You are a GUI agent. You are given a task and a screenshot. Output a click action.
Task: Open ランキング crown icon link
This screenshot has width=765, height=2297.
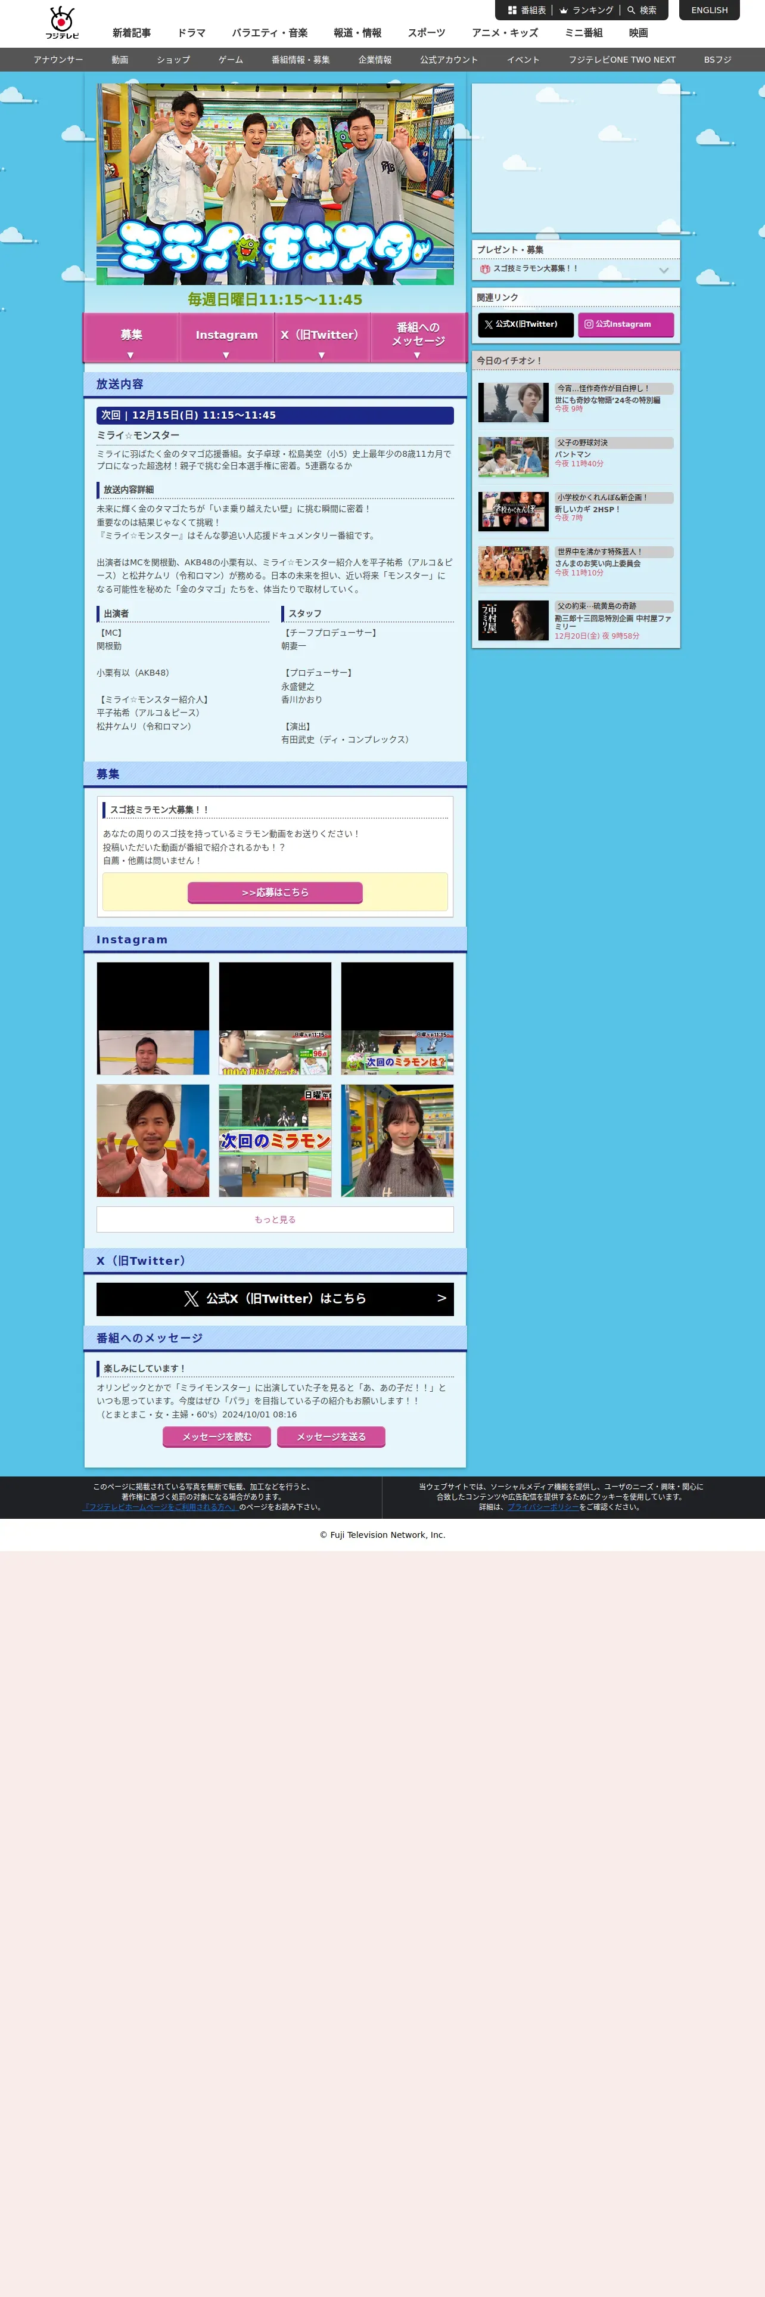[564, 11]
